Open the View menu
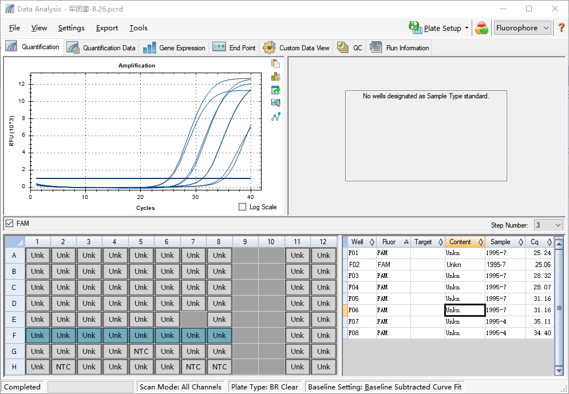This screenshot has width=569, height=394. (x=39, y=28)
